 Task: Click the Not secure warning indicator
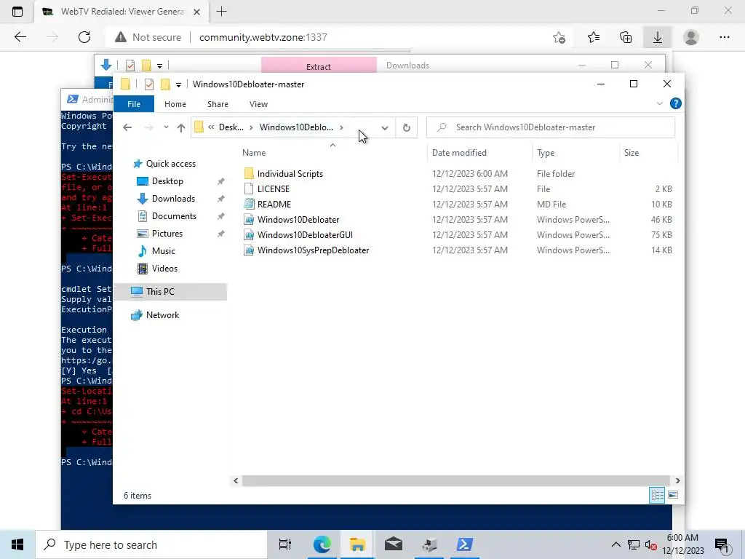pyautogui.click(x=148, y=37)
